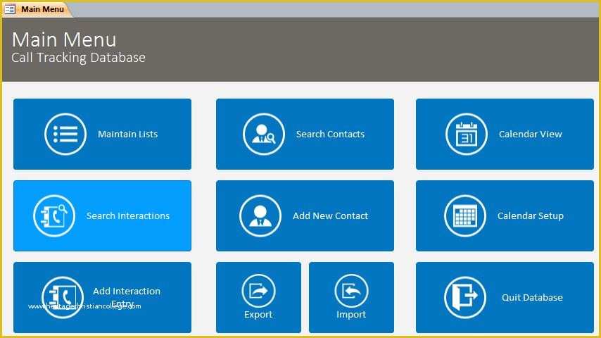The height and width of the screenshot is (338, 601).
Task: Click the Calendar View date icon
Action: coord(467,134)
